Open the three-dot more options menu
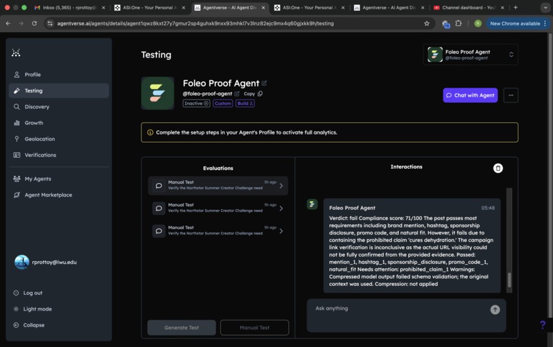This screenshot has width=553, height=347. (510, 95)
